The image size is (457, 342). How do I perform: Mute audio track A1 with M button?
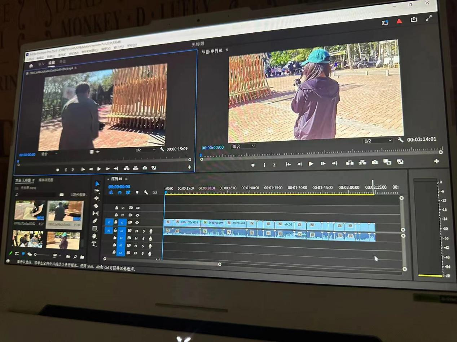[x=136, y=231]
